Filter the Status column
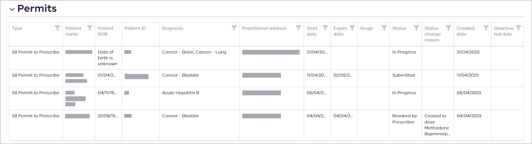The image size is (532, 144). pos(416,28)
